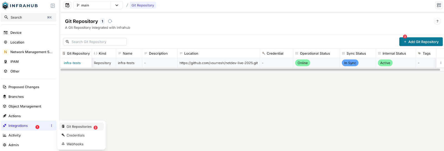
Task: Open the date-time picker calendar icon
Action: [67, 5]
